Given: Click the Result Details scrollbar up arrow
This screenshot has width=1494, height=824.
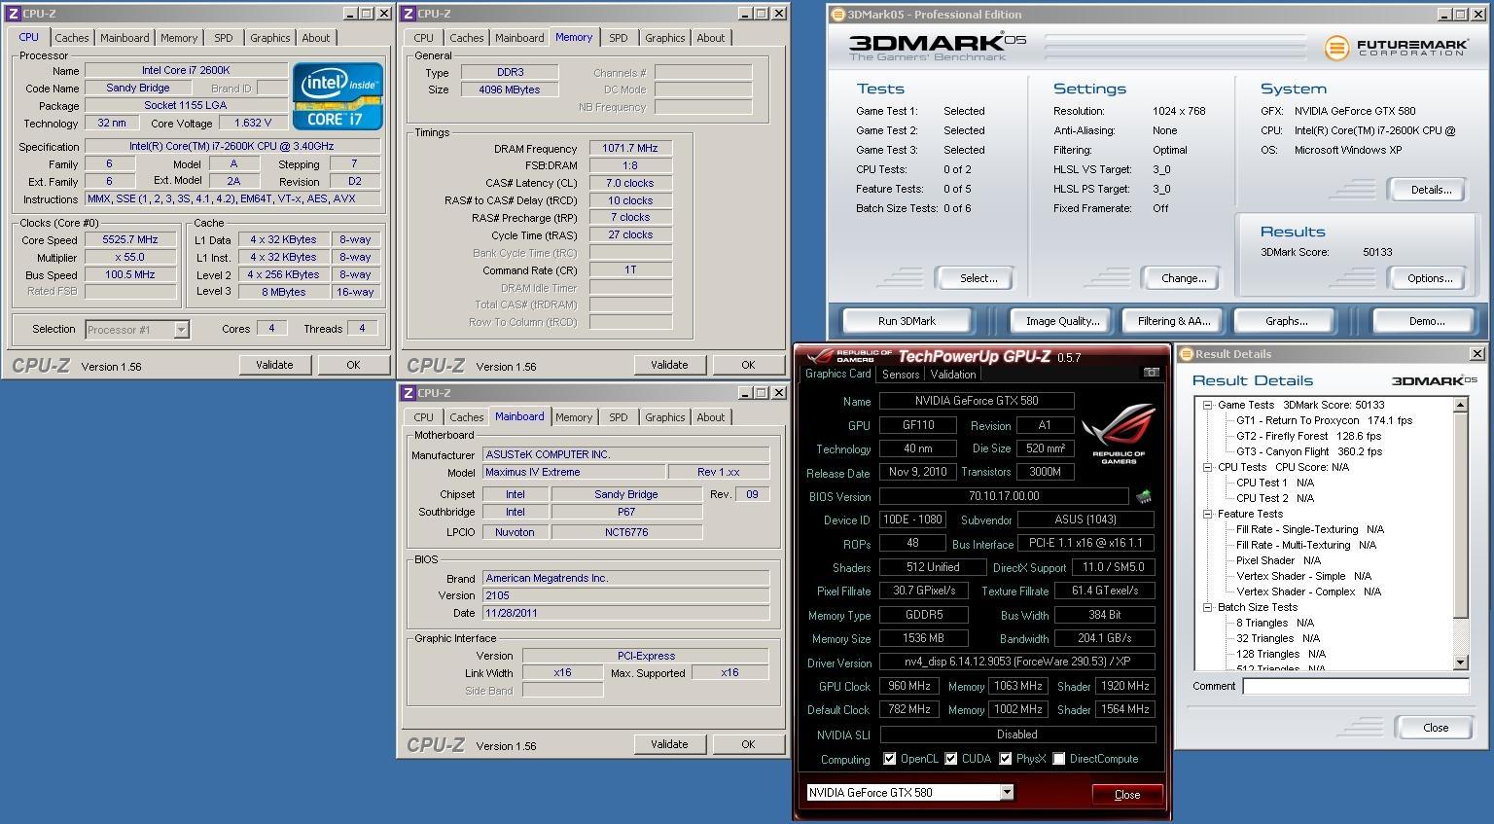Looking at the screenshot, I should pos(1460,405).
